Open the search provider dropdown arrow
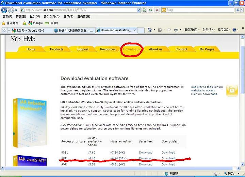Image resolution: width=245 pixels, height=177 pixels. [242, 10]
